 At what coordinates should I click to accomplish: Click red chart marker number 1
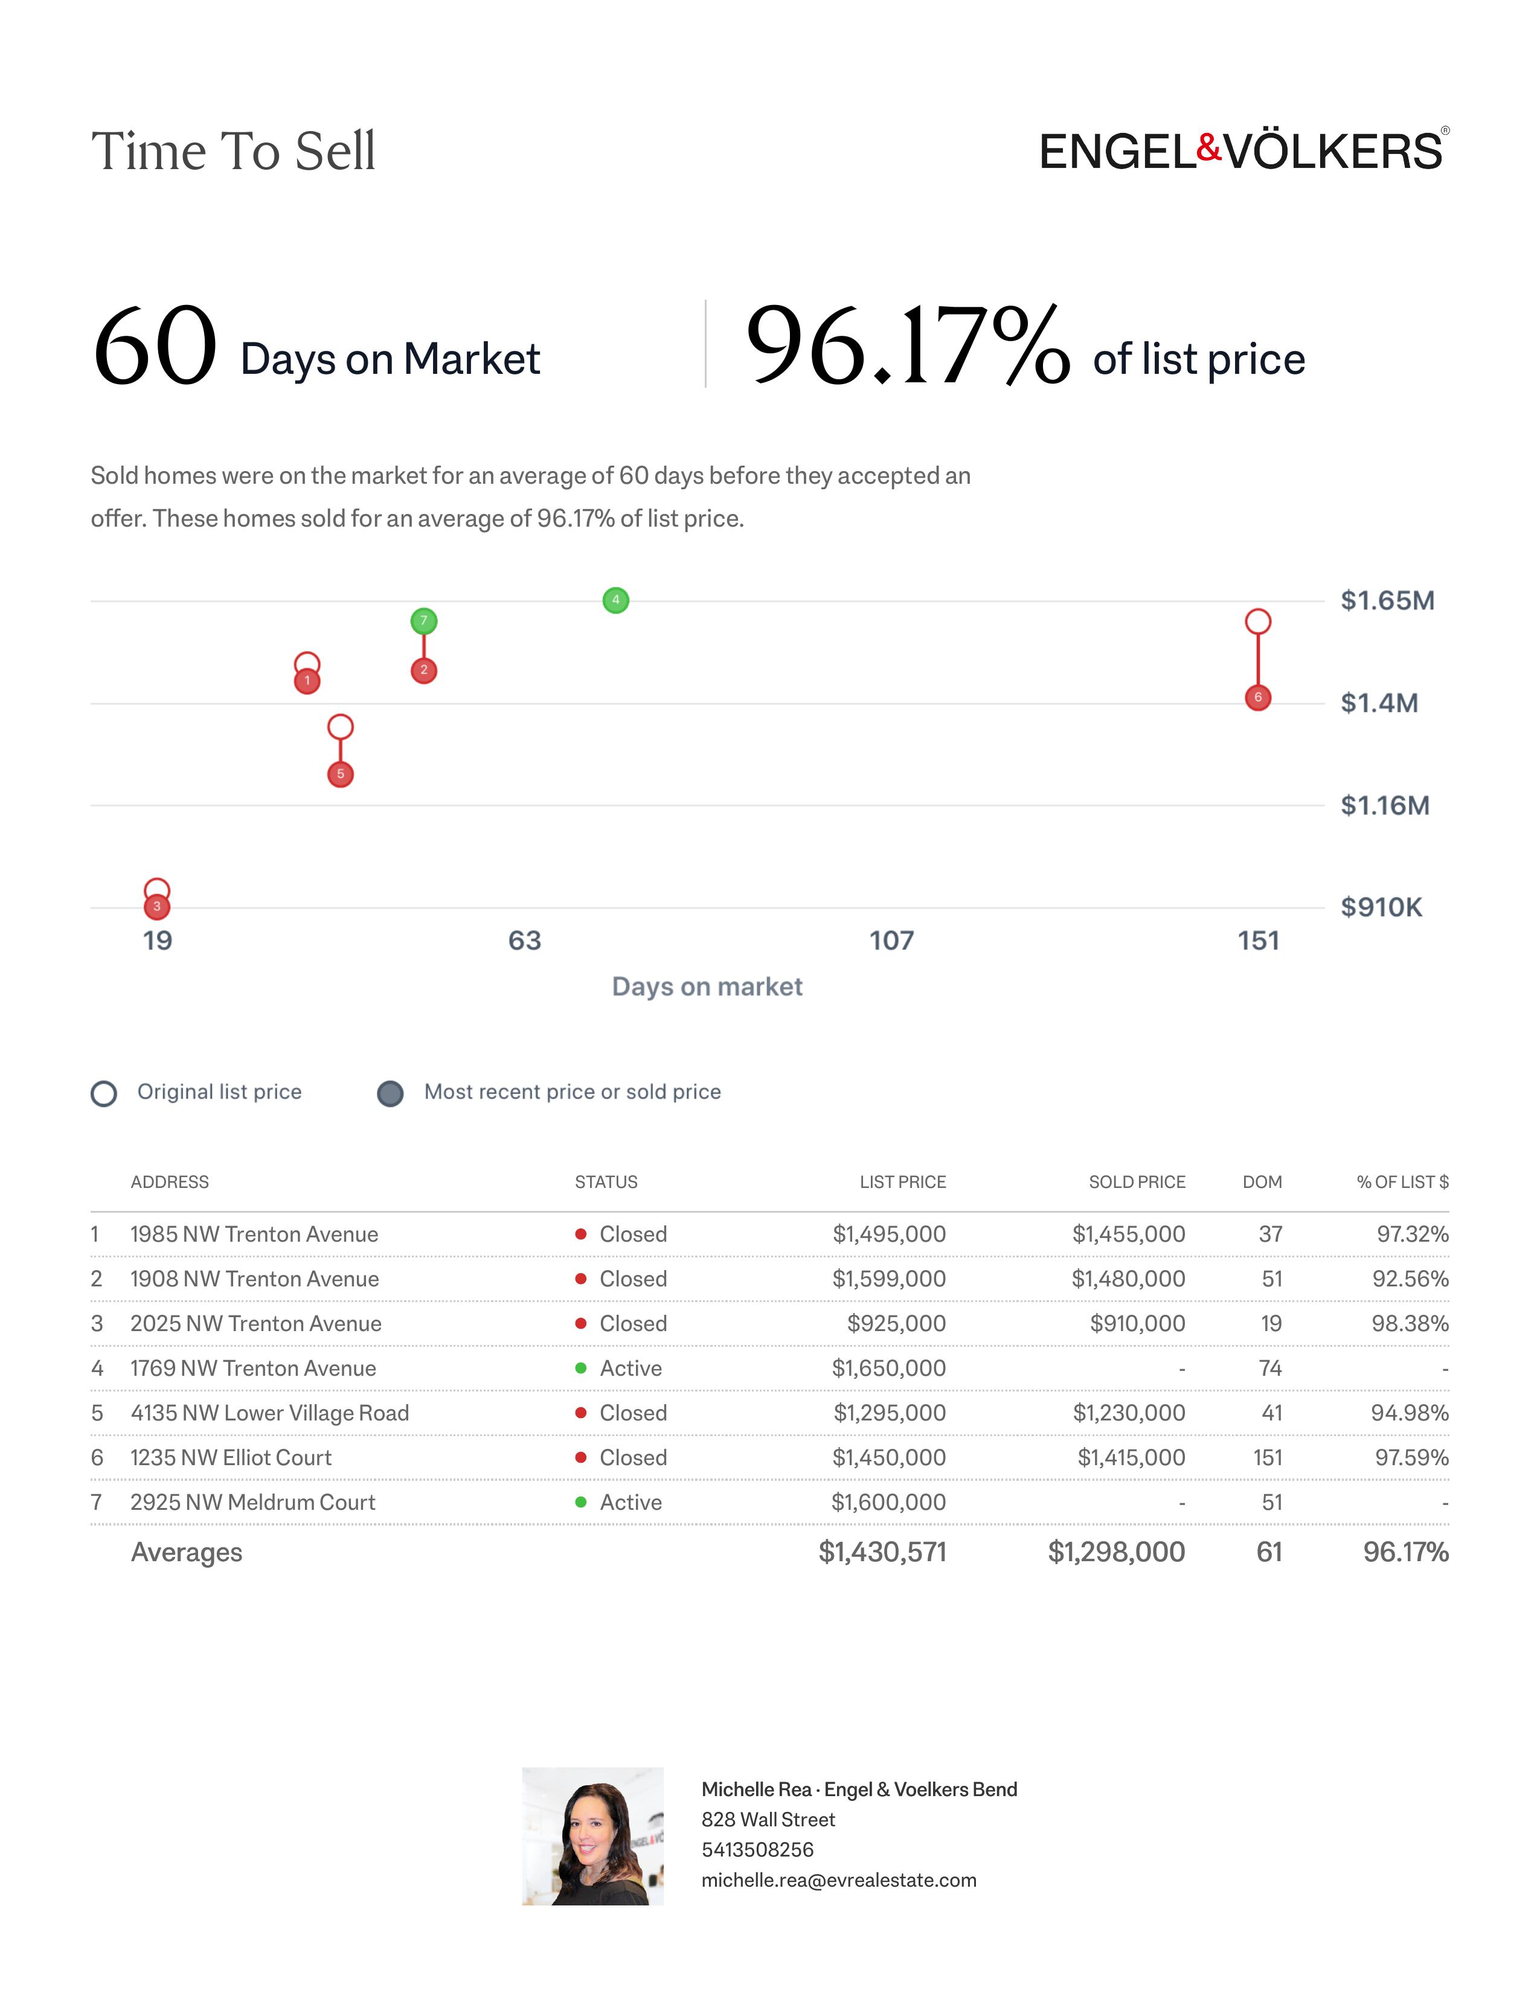307,681
